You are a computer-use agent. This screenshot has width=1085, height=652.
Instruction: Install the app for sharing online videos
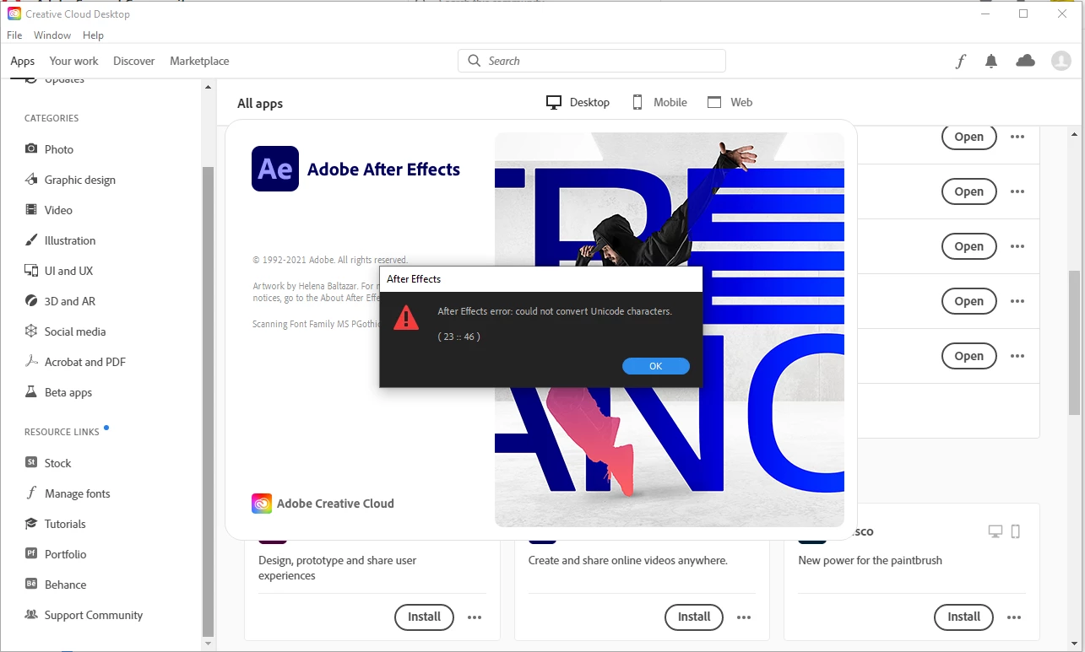click(694, 617)
